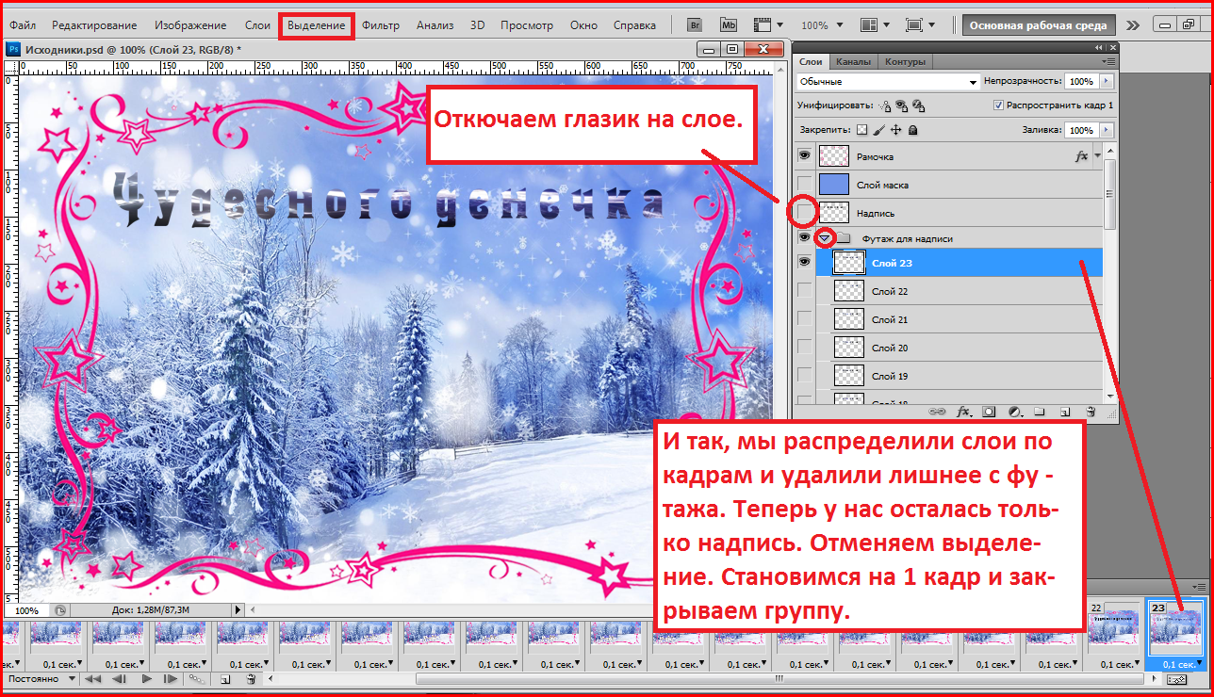
Task: Delete selected frames trash icon
Action: [x=251, y=678]
